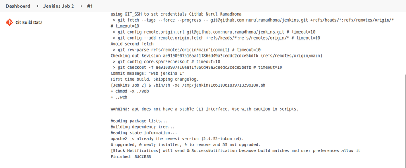Click the vertical scrollbar thumb
Image resolution: width=406 pixels, height=168 pixels.
pos(404,120)
